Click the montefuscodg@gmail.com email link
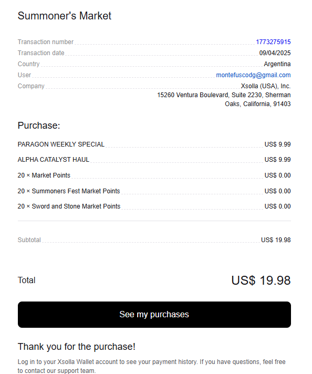The height and width of the screenshot is (374, 312). (x=253, y=75)
